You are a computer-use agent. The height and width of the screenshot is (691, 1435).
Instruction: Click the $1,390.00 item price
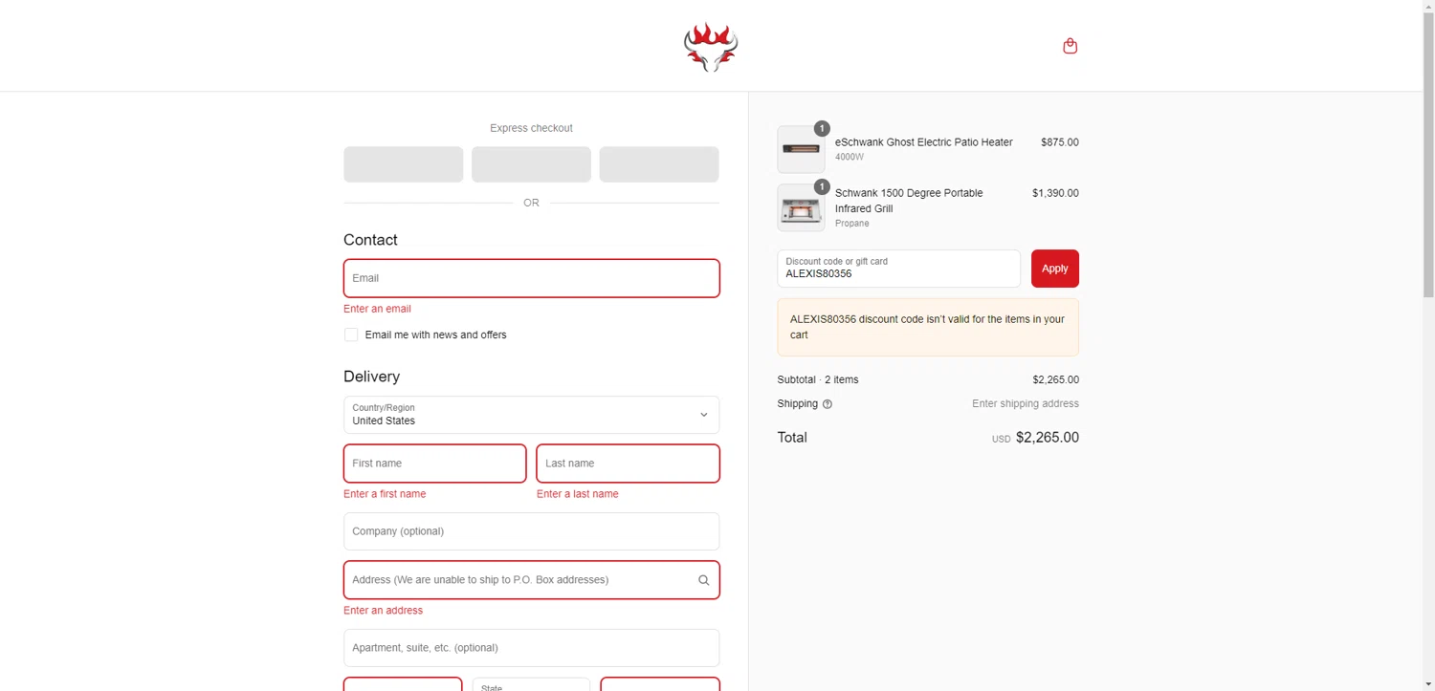[1055, 193]
